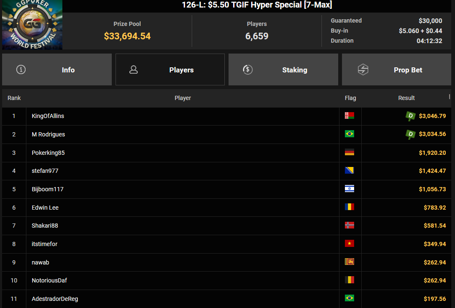455x308 pixels.
Task: Click the Player column header
Action: point(183,98)
